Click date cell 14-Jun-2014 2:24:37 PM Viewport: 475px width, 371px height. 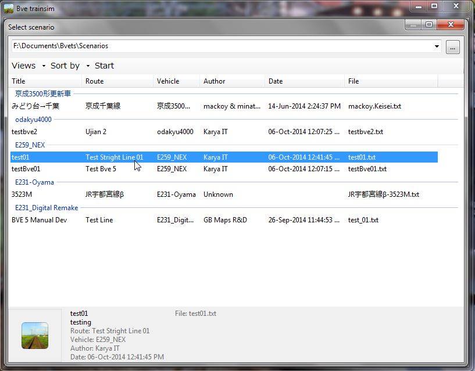coord(305,106)
